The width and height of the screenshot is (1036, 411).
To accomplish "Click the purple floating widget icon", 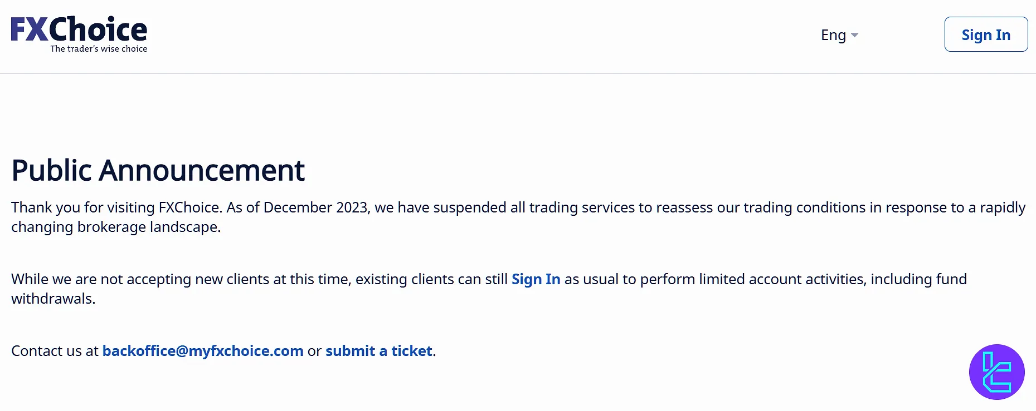I will tap(996, 372).
